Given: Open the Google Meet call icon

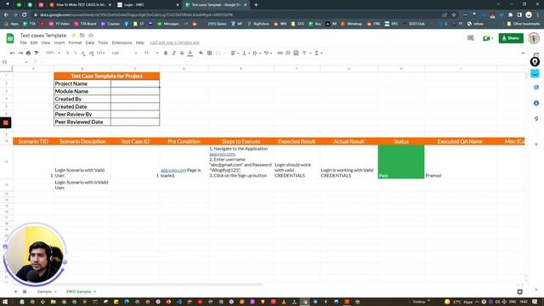Looking at the screenshot, I should (x=487, y=38).
